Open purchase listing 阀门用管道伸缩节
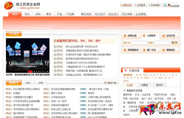 click(96, 113)
